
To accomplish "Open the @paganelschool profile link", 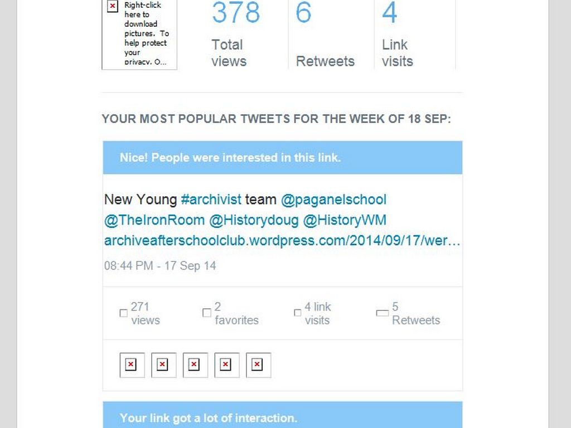I will coord(333,200).
